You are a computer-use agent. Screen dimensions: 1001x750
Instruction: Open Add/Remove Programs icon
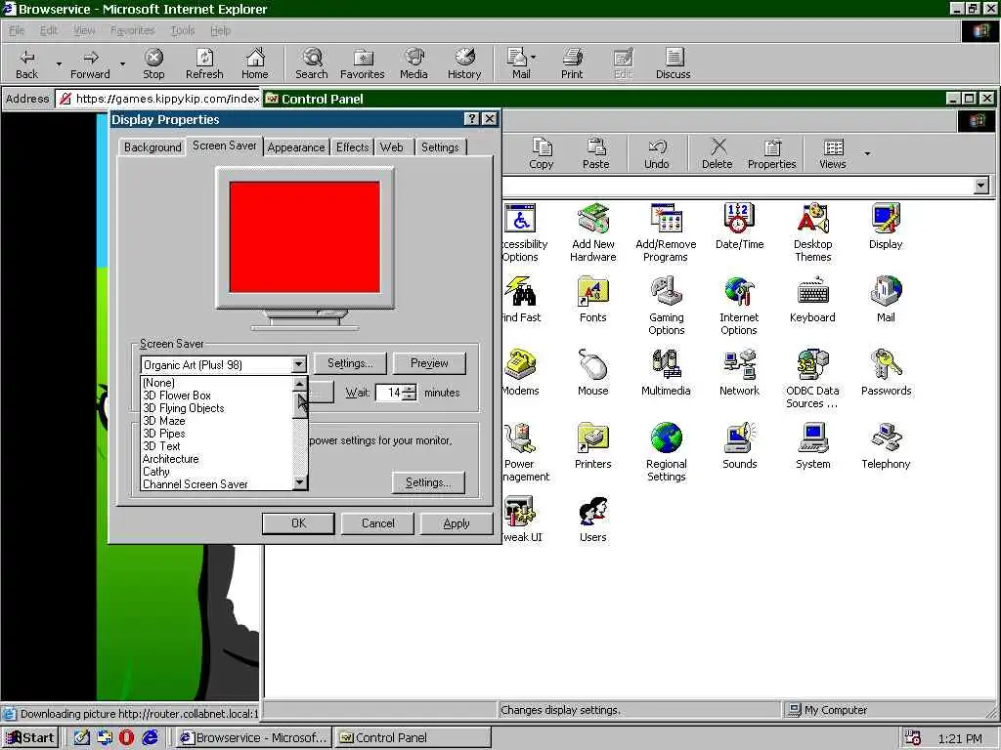(666, 232)
